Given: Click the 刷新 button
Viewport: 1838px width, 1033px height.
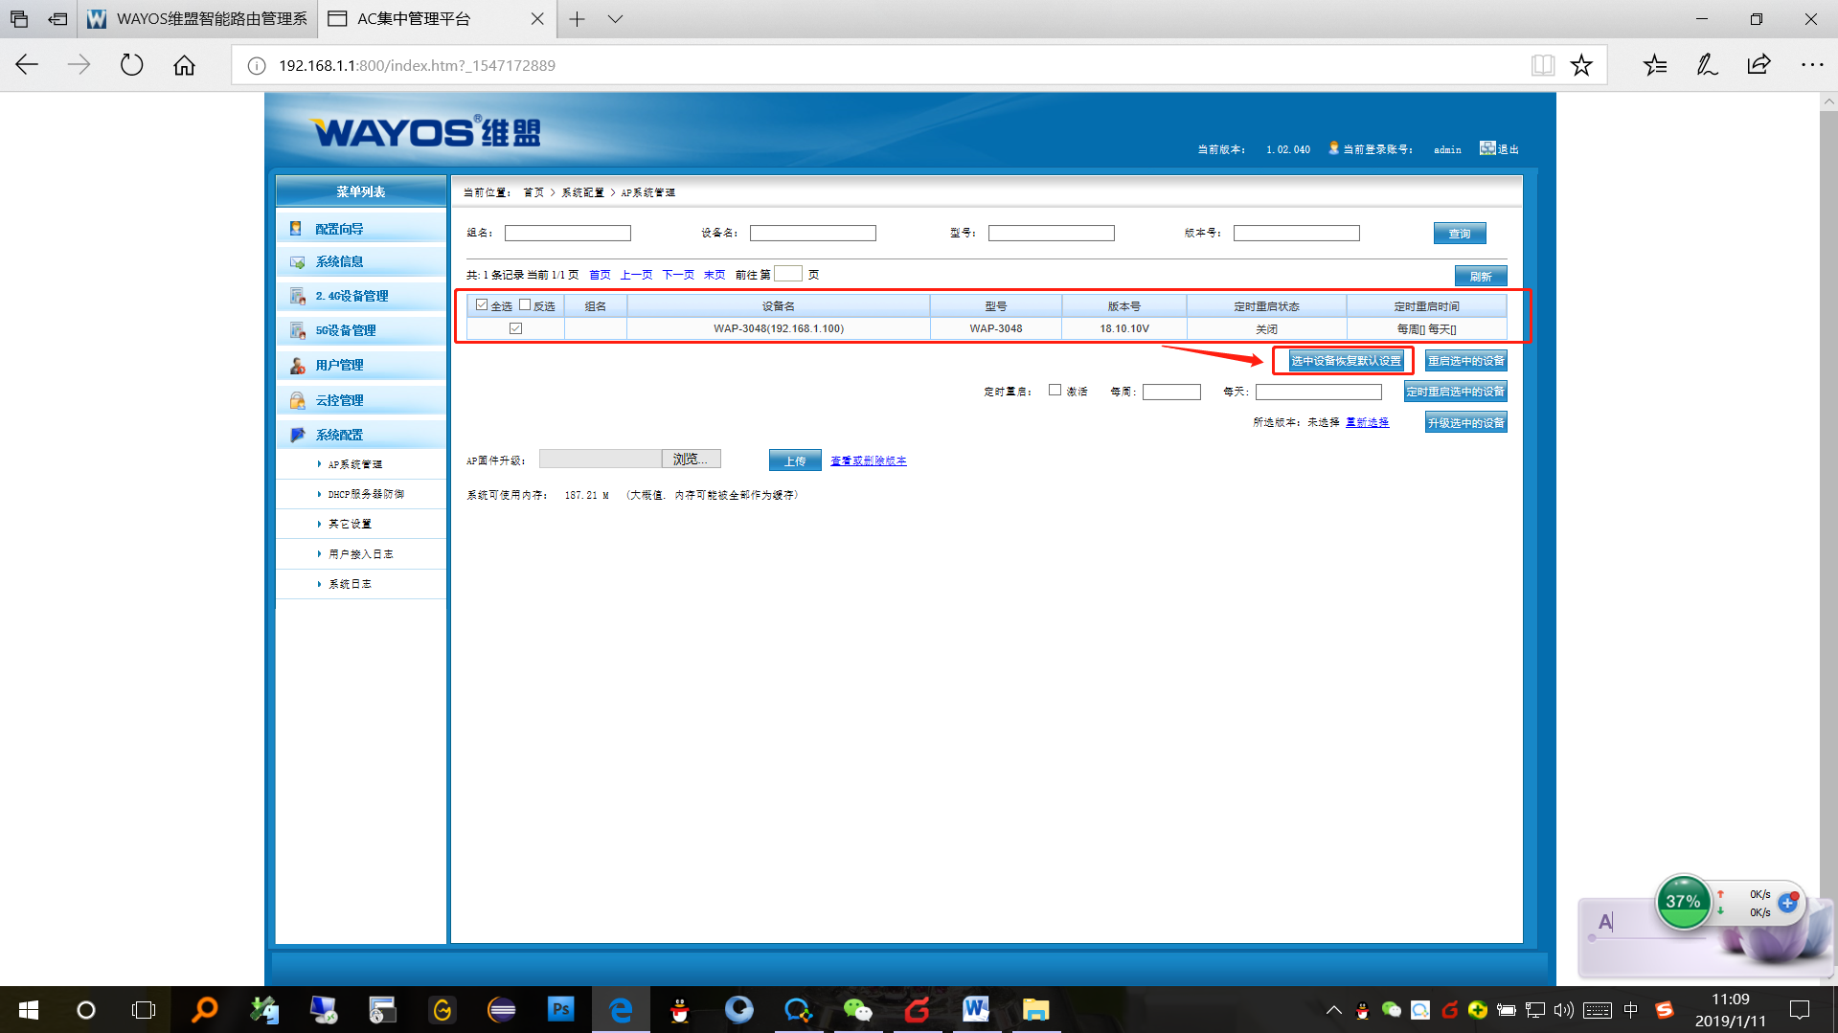Looking at the screenshot, I should (1481, 276).
